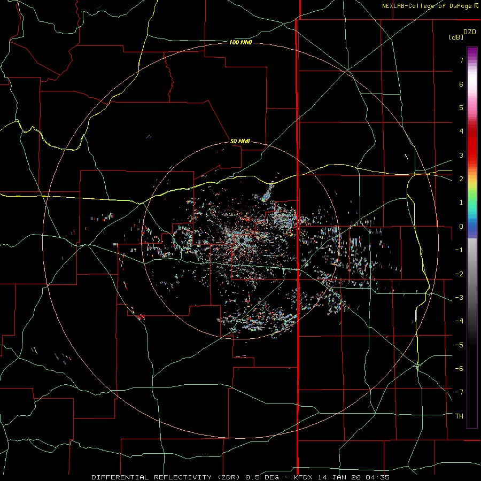Click the -2 dB value on the color scale
Viewport: 481px width, 481px height.
tap(459, 274)
